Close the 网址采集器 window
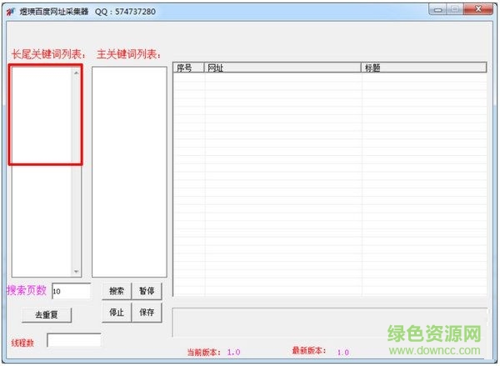 (478, 9)
